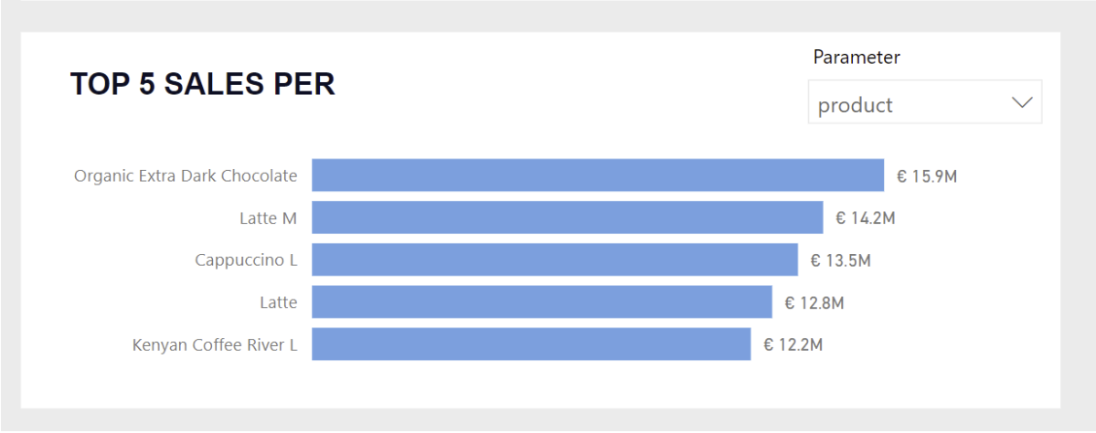Click the Kenyan Coffee River L label
1096x433 pixels.
click(x=215, y=345)
